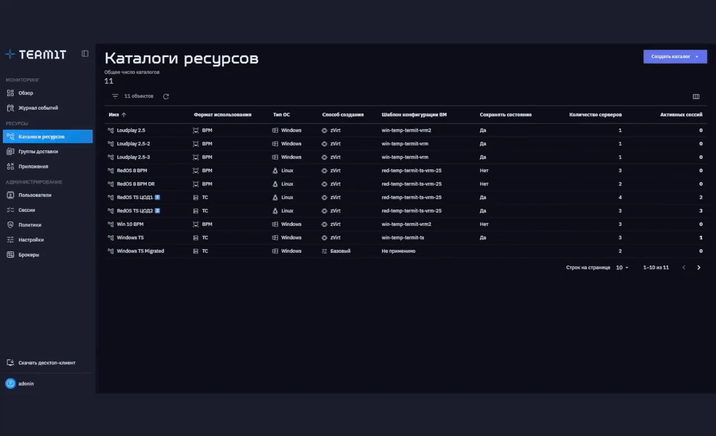Open Обзор in the sidebar
Viewport: 716px width, 436px height.
pos(48,93)
